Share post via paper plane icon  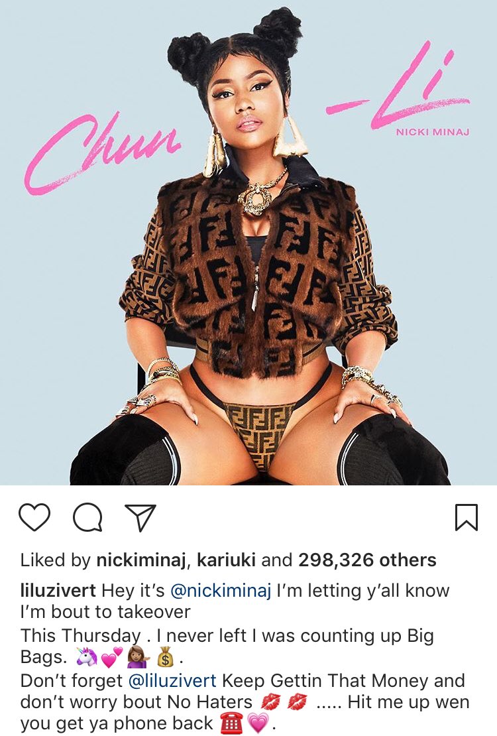[140, 518]
